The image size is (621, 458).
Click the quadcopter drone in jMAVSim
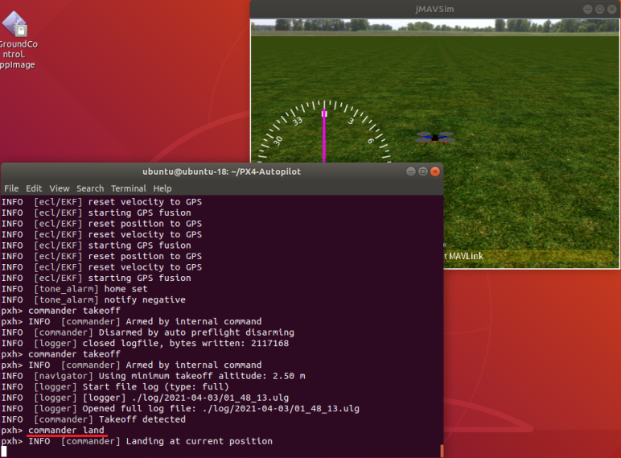click(x=435, y=138)
